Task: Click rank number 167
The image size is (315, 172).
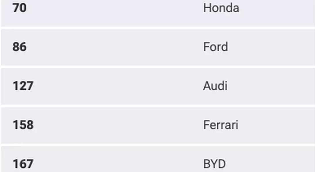Action: pyautogui.click(x=23, y=164)
